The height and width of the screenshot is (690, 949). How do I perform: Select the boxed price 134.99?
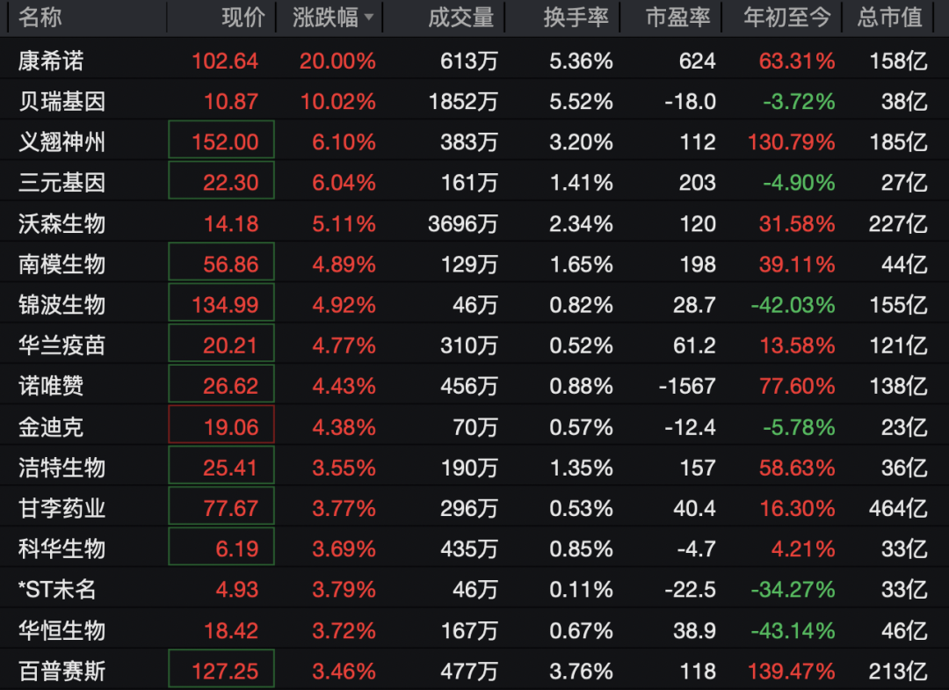[x=221, y=302]
